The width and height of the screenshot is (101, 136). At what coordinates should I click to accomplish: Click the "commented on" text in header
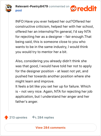[59, 6]
